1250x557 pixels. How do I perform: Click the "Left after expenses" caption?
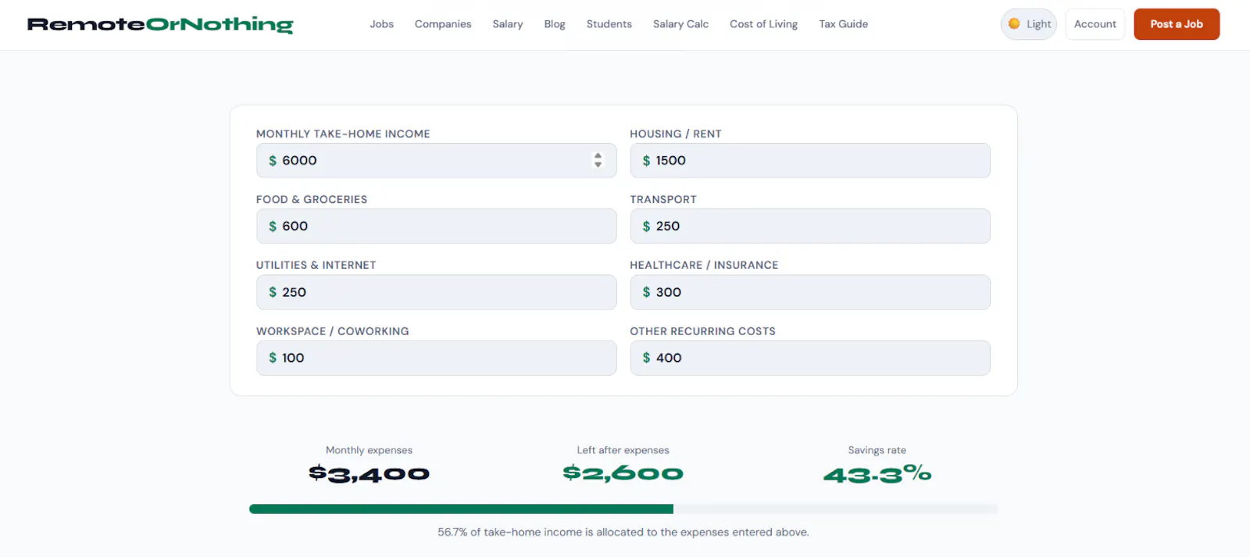click(x=623, y=450)
